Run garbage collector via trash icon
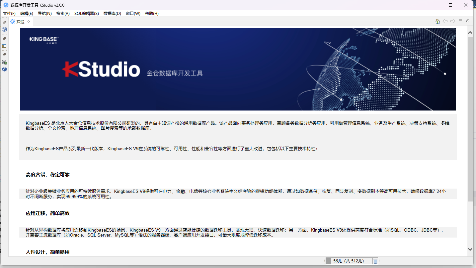This screenshot has height=268, width=476. [x=375, y=261]
